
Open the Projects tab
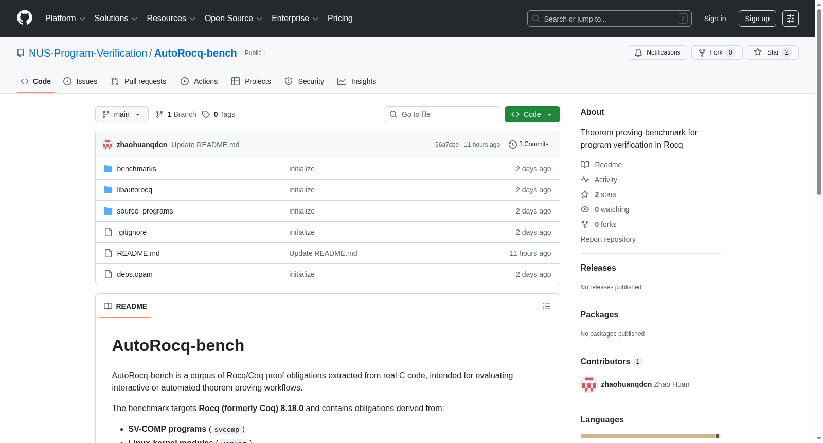(251, 81)
